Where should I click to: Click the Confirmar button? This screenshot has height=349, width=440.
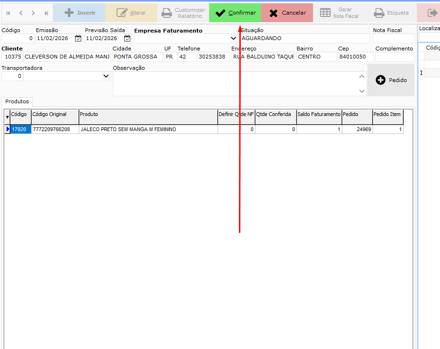235,13
